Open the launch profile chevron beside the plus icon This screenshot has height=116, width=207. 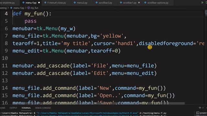click(203, 108)
